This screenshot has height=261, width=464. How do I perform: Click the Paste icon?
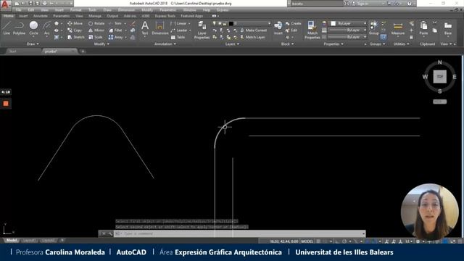pos(423,28)
